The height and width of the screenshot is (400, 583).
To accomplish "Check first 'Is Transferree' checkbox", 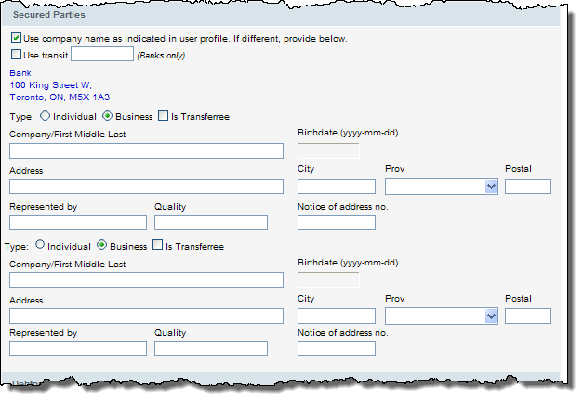I will (164, 116).
